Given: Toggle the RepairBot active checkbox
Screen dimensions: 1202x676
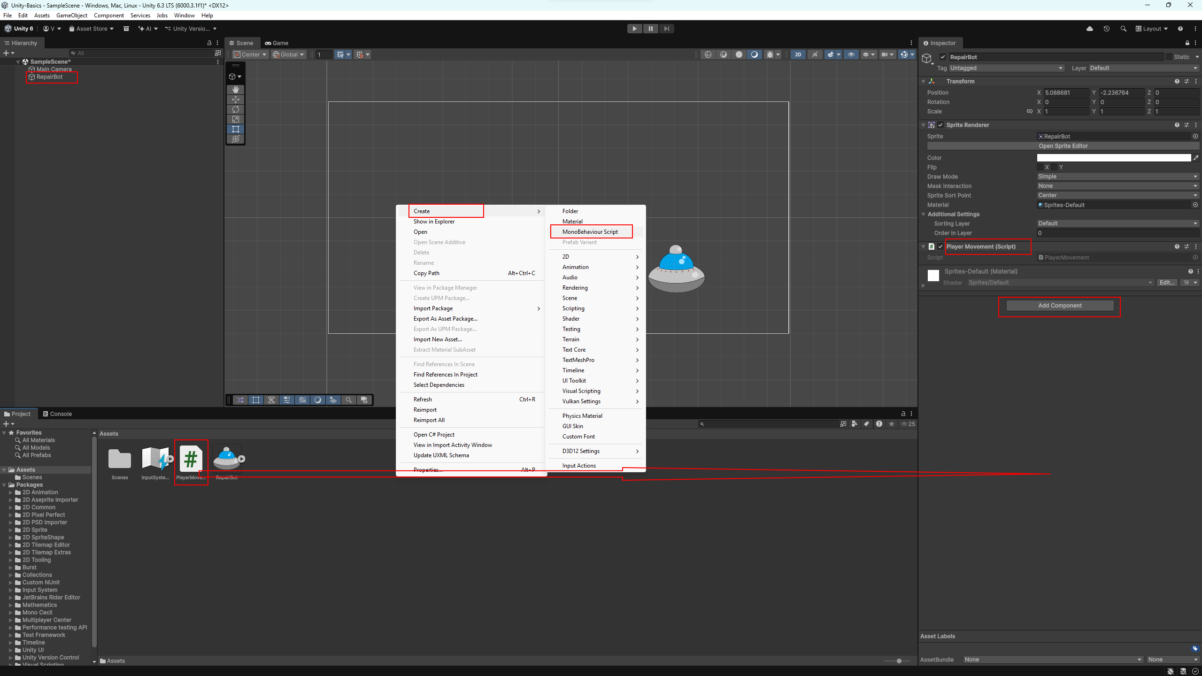Looking at the screenshot, I should coord(942,57).
